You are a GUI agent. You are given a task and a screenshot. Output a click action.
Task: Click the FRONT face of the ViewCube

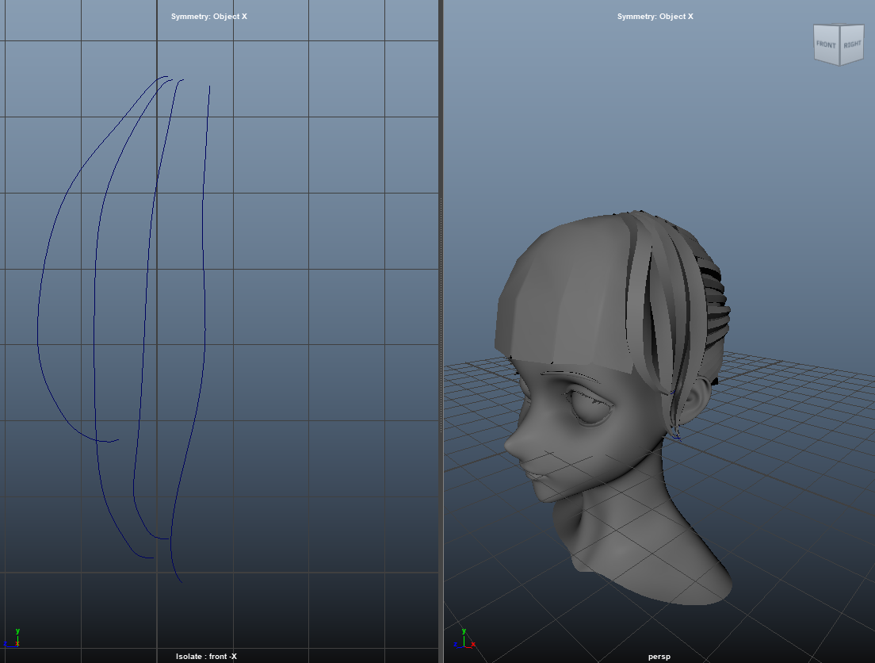pyautogui.click(x=826, y=46)
